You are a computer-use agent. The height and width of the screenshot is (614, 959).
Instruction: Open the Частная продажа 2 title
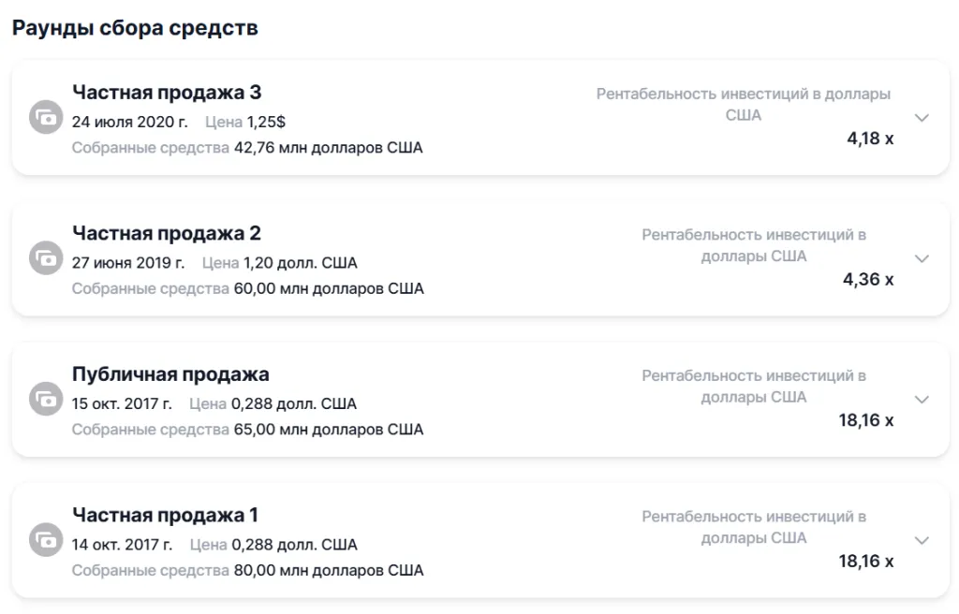[x=167, y=233]
